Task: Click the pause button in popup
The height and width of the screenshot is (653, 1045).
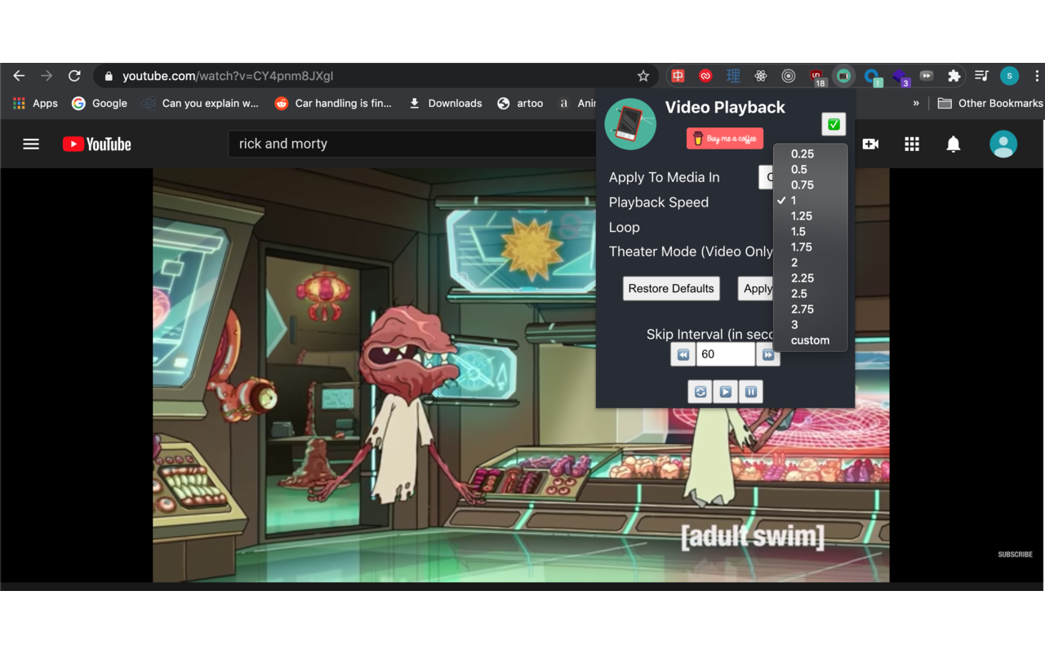Action: [751, 392]
